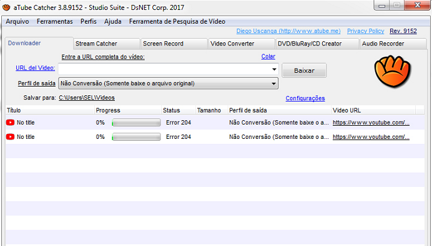Open Ferramenta de Pesquisa de Vídeo menu
Viewport: 432px width, 246px height.
pyautogui.click(x=177, y=21)
